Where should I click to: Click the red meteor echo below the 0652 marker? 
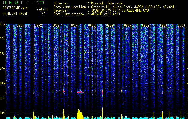tap(34, 93)
